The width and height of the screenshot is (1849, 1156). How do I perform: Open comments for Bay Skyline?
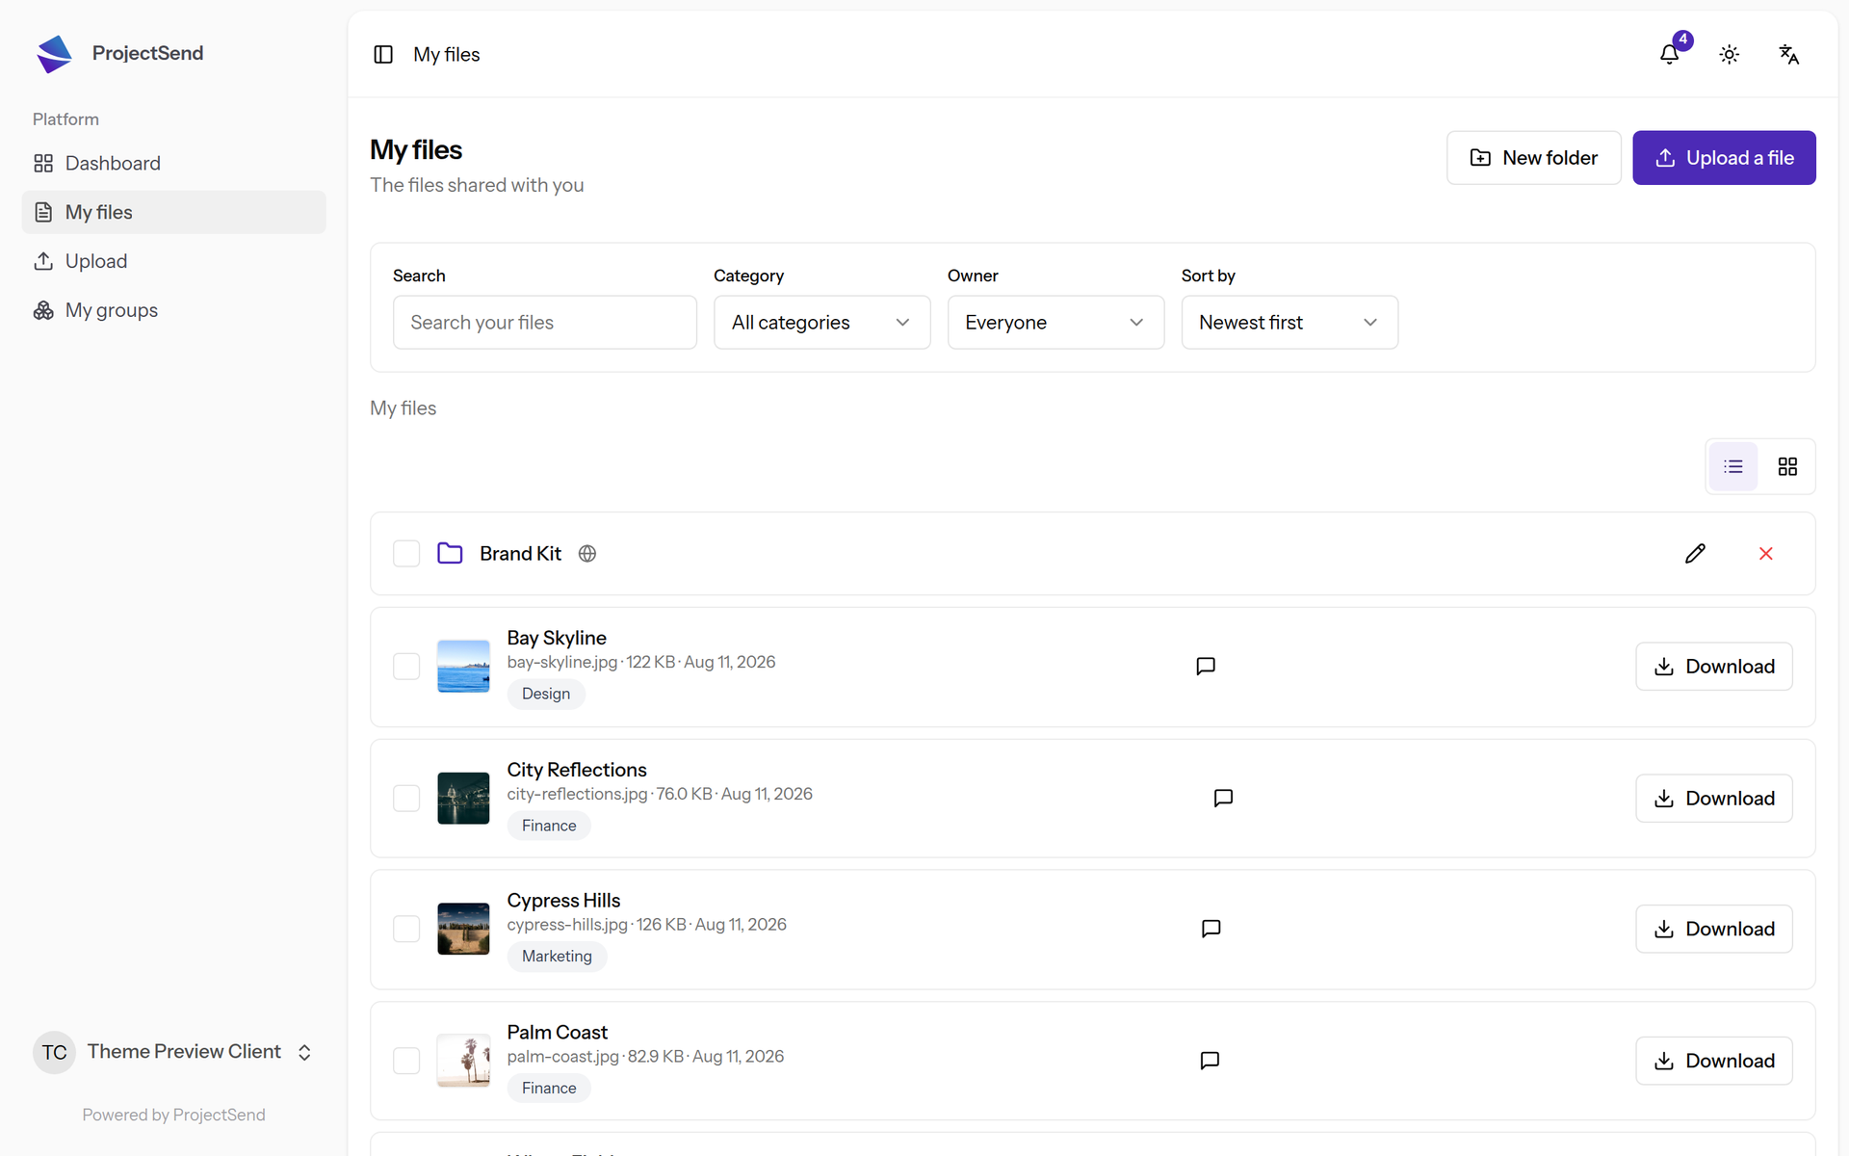tap(1206, 667)
